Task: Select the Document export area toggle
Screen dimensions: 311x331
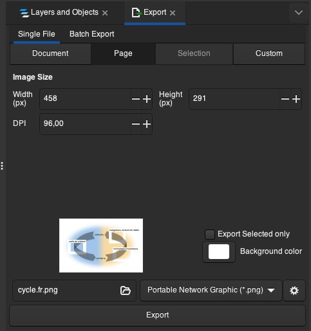Action: (50, 53)
